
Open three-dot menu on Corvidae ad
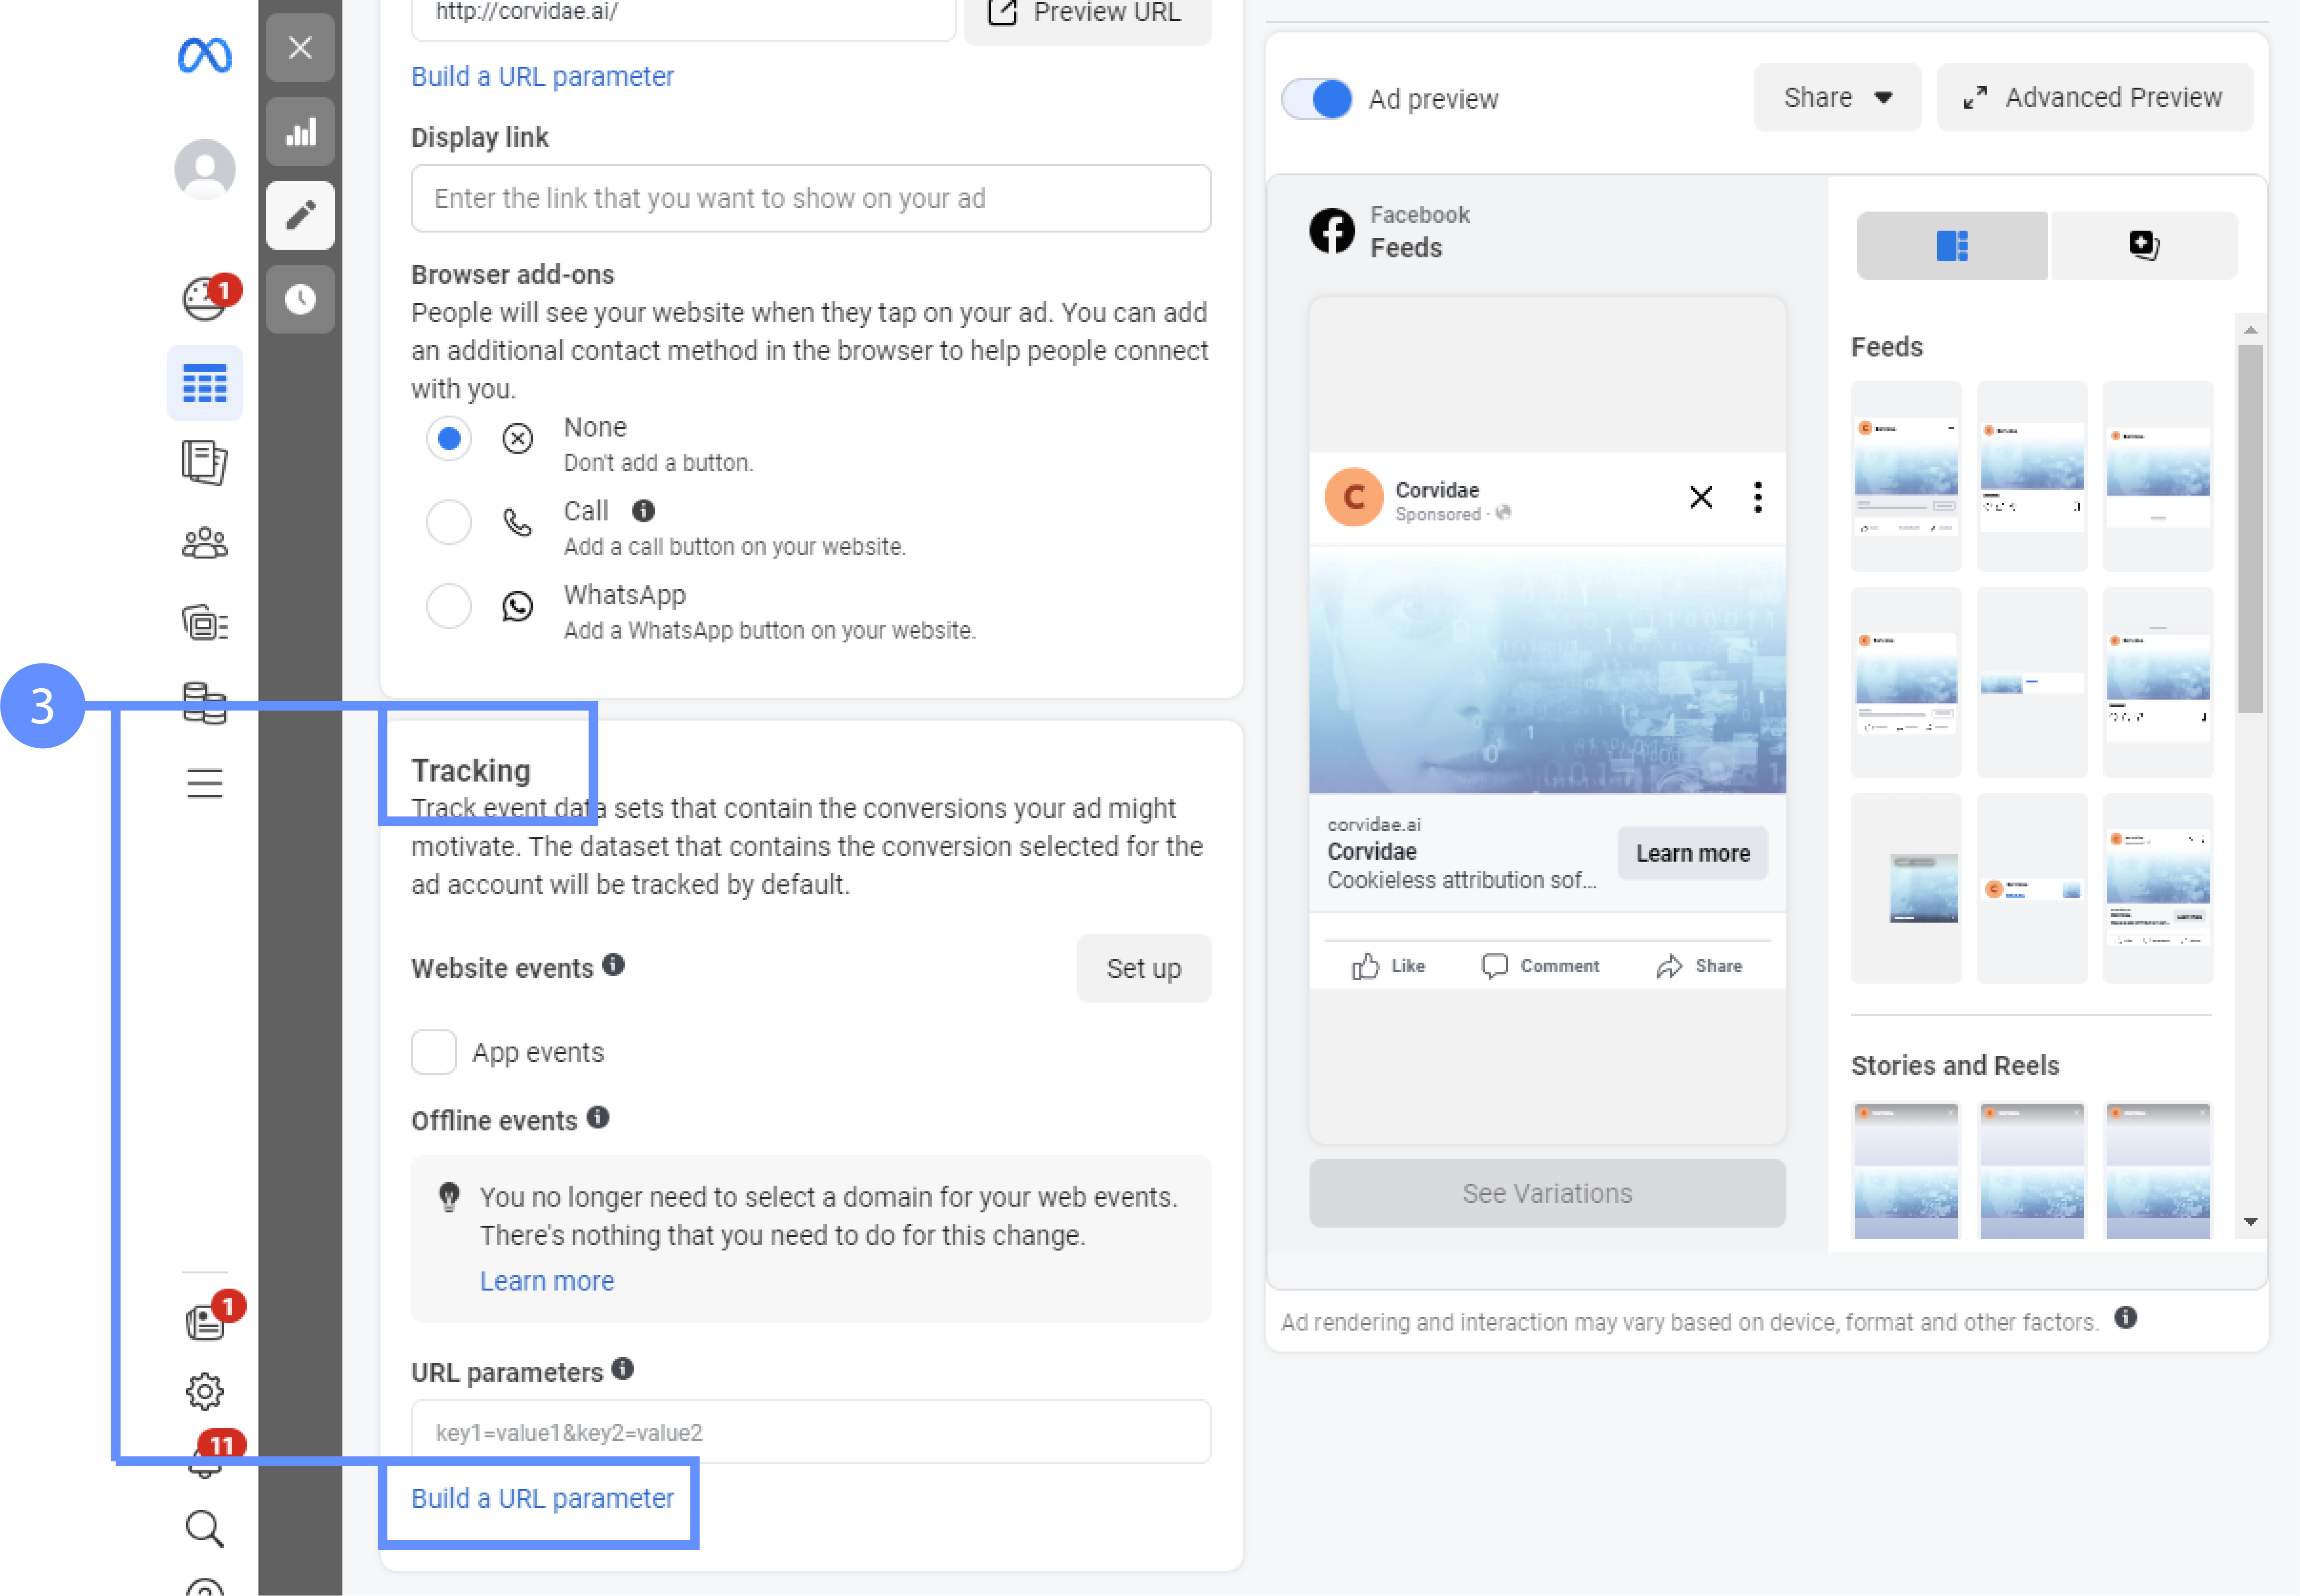(x=1757, y=497)
